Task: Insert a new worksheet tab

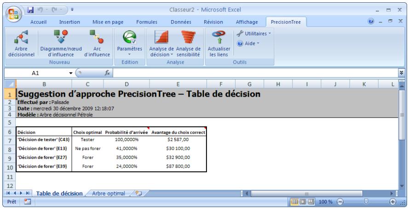Action: pyautogui.click(x=139, y=193)
